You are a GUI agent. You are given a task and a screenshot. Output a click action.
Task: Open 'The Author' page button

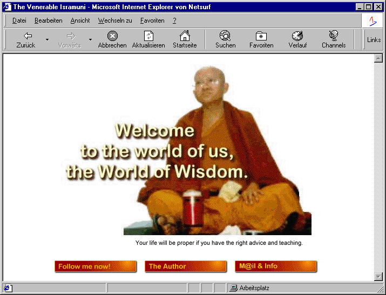click(x=185, y=266)
